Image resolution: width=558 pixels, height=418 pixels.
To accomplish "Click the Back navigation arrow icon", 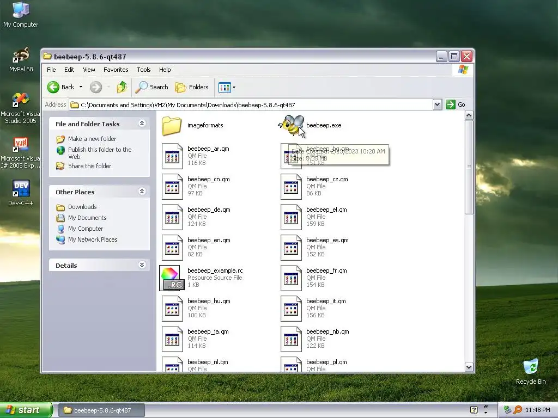I will 53,87.
